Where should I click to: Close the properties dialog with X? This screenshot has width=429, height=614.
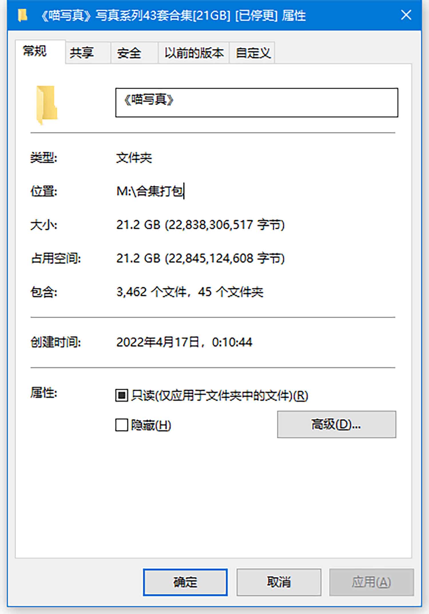pyautogui.click(x=406, y=15)
